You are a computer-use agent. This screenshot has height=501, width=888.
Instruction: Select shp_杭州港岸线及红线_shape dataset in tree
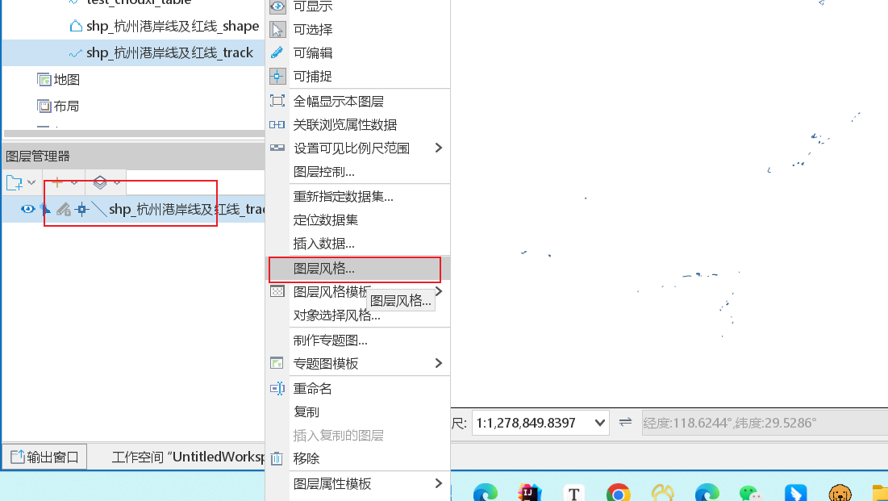tap(173, 26)
